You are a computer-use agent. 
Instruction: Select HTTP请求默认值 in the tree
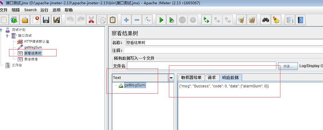pyautogui.click(x=37, y=41)
